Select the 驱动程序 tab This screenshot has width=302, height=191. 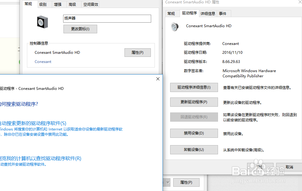coord(189,13)
